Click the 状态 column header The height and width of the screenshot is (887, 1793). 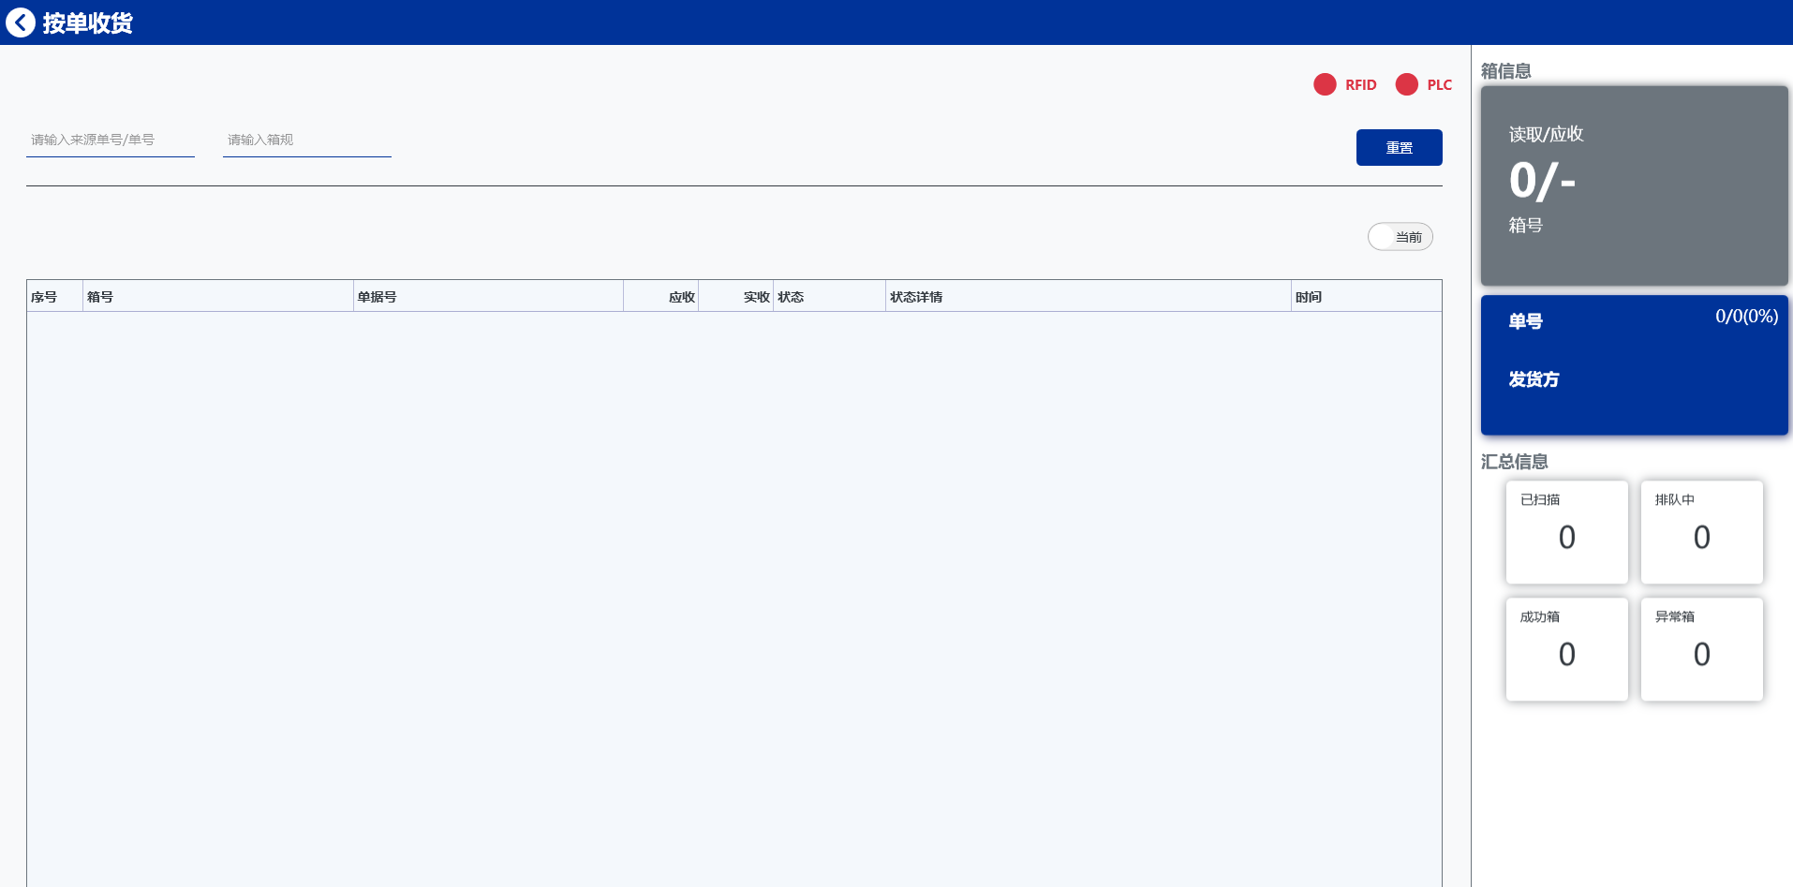(829, 296)
